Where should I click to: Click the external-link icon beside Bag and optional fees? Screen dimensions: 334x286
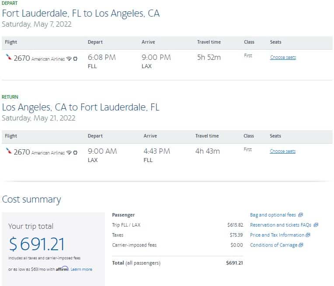click(301, 215)
